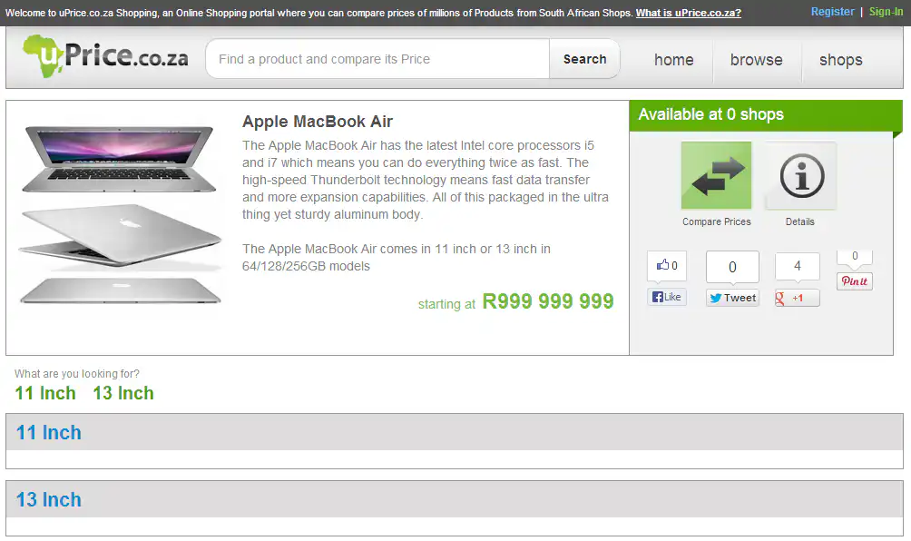911x541 pixels.
Task: Click the Pinterest Pin it button
Action: click(854, 281)
